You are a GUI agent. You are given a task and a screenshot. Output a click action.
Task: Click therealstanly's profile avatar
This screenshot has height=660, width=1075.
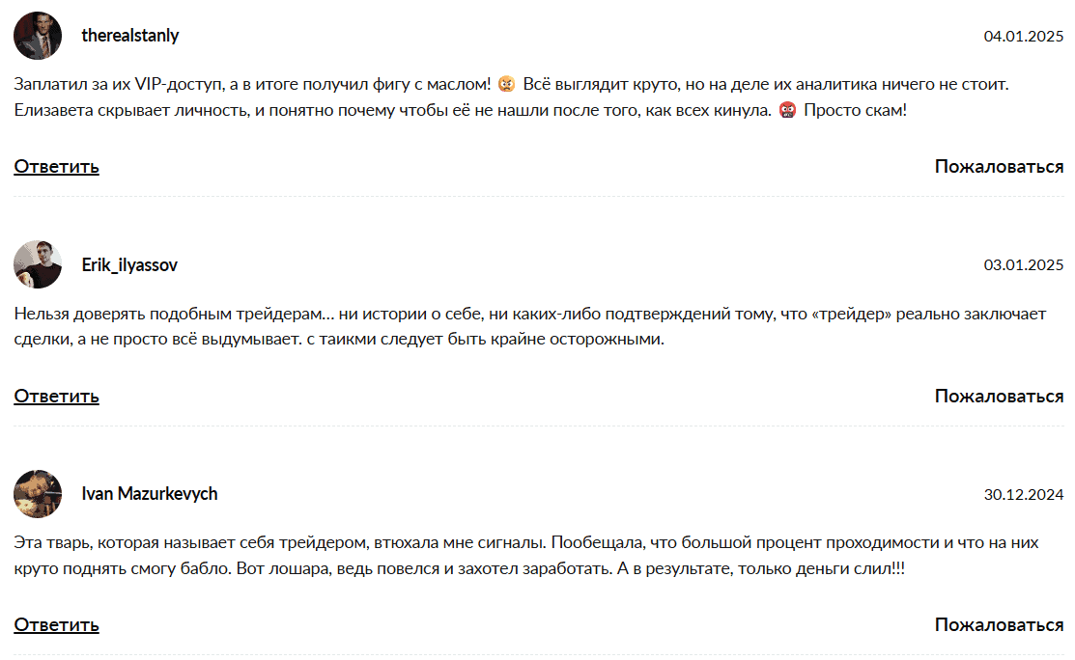click(38, 36)
